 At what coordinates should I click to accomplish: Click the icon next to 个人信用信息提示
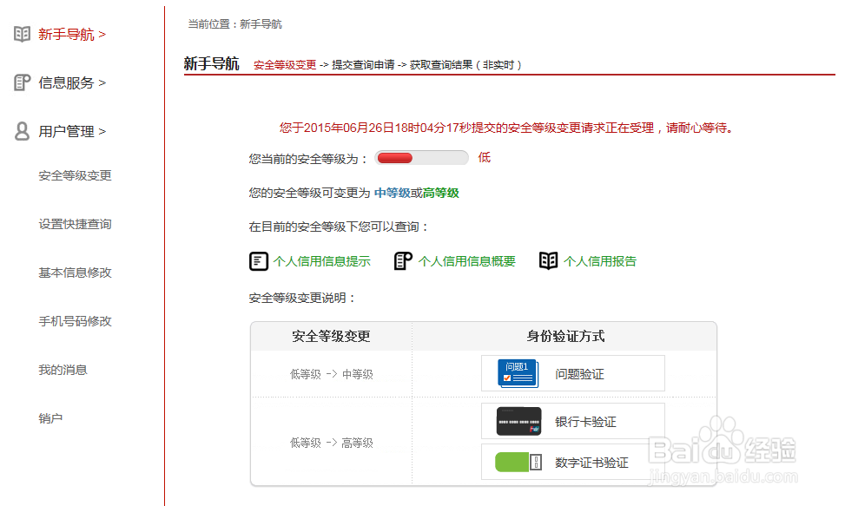coord(259,261)
